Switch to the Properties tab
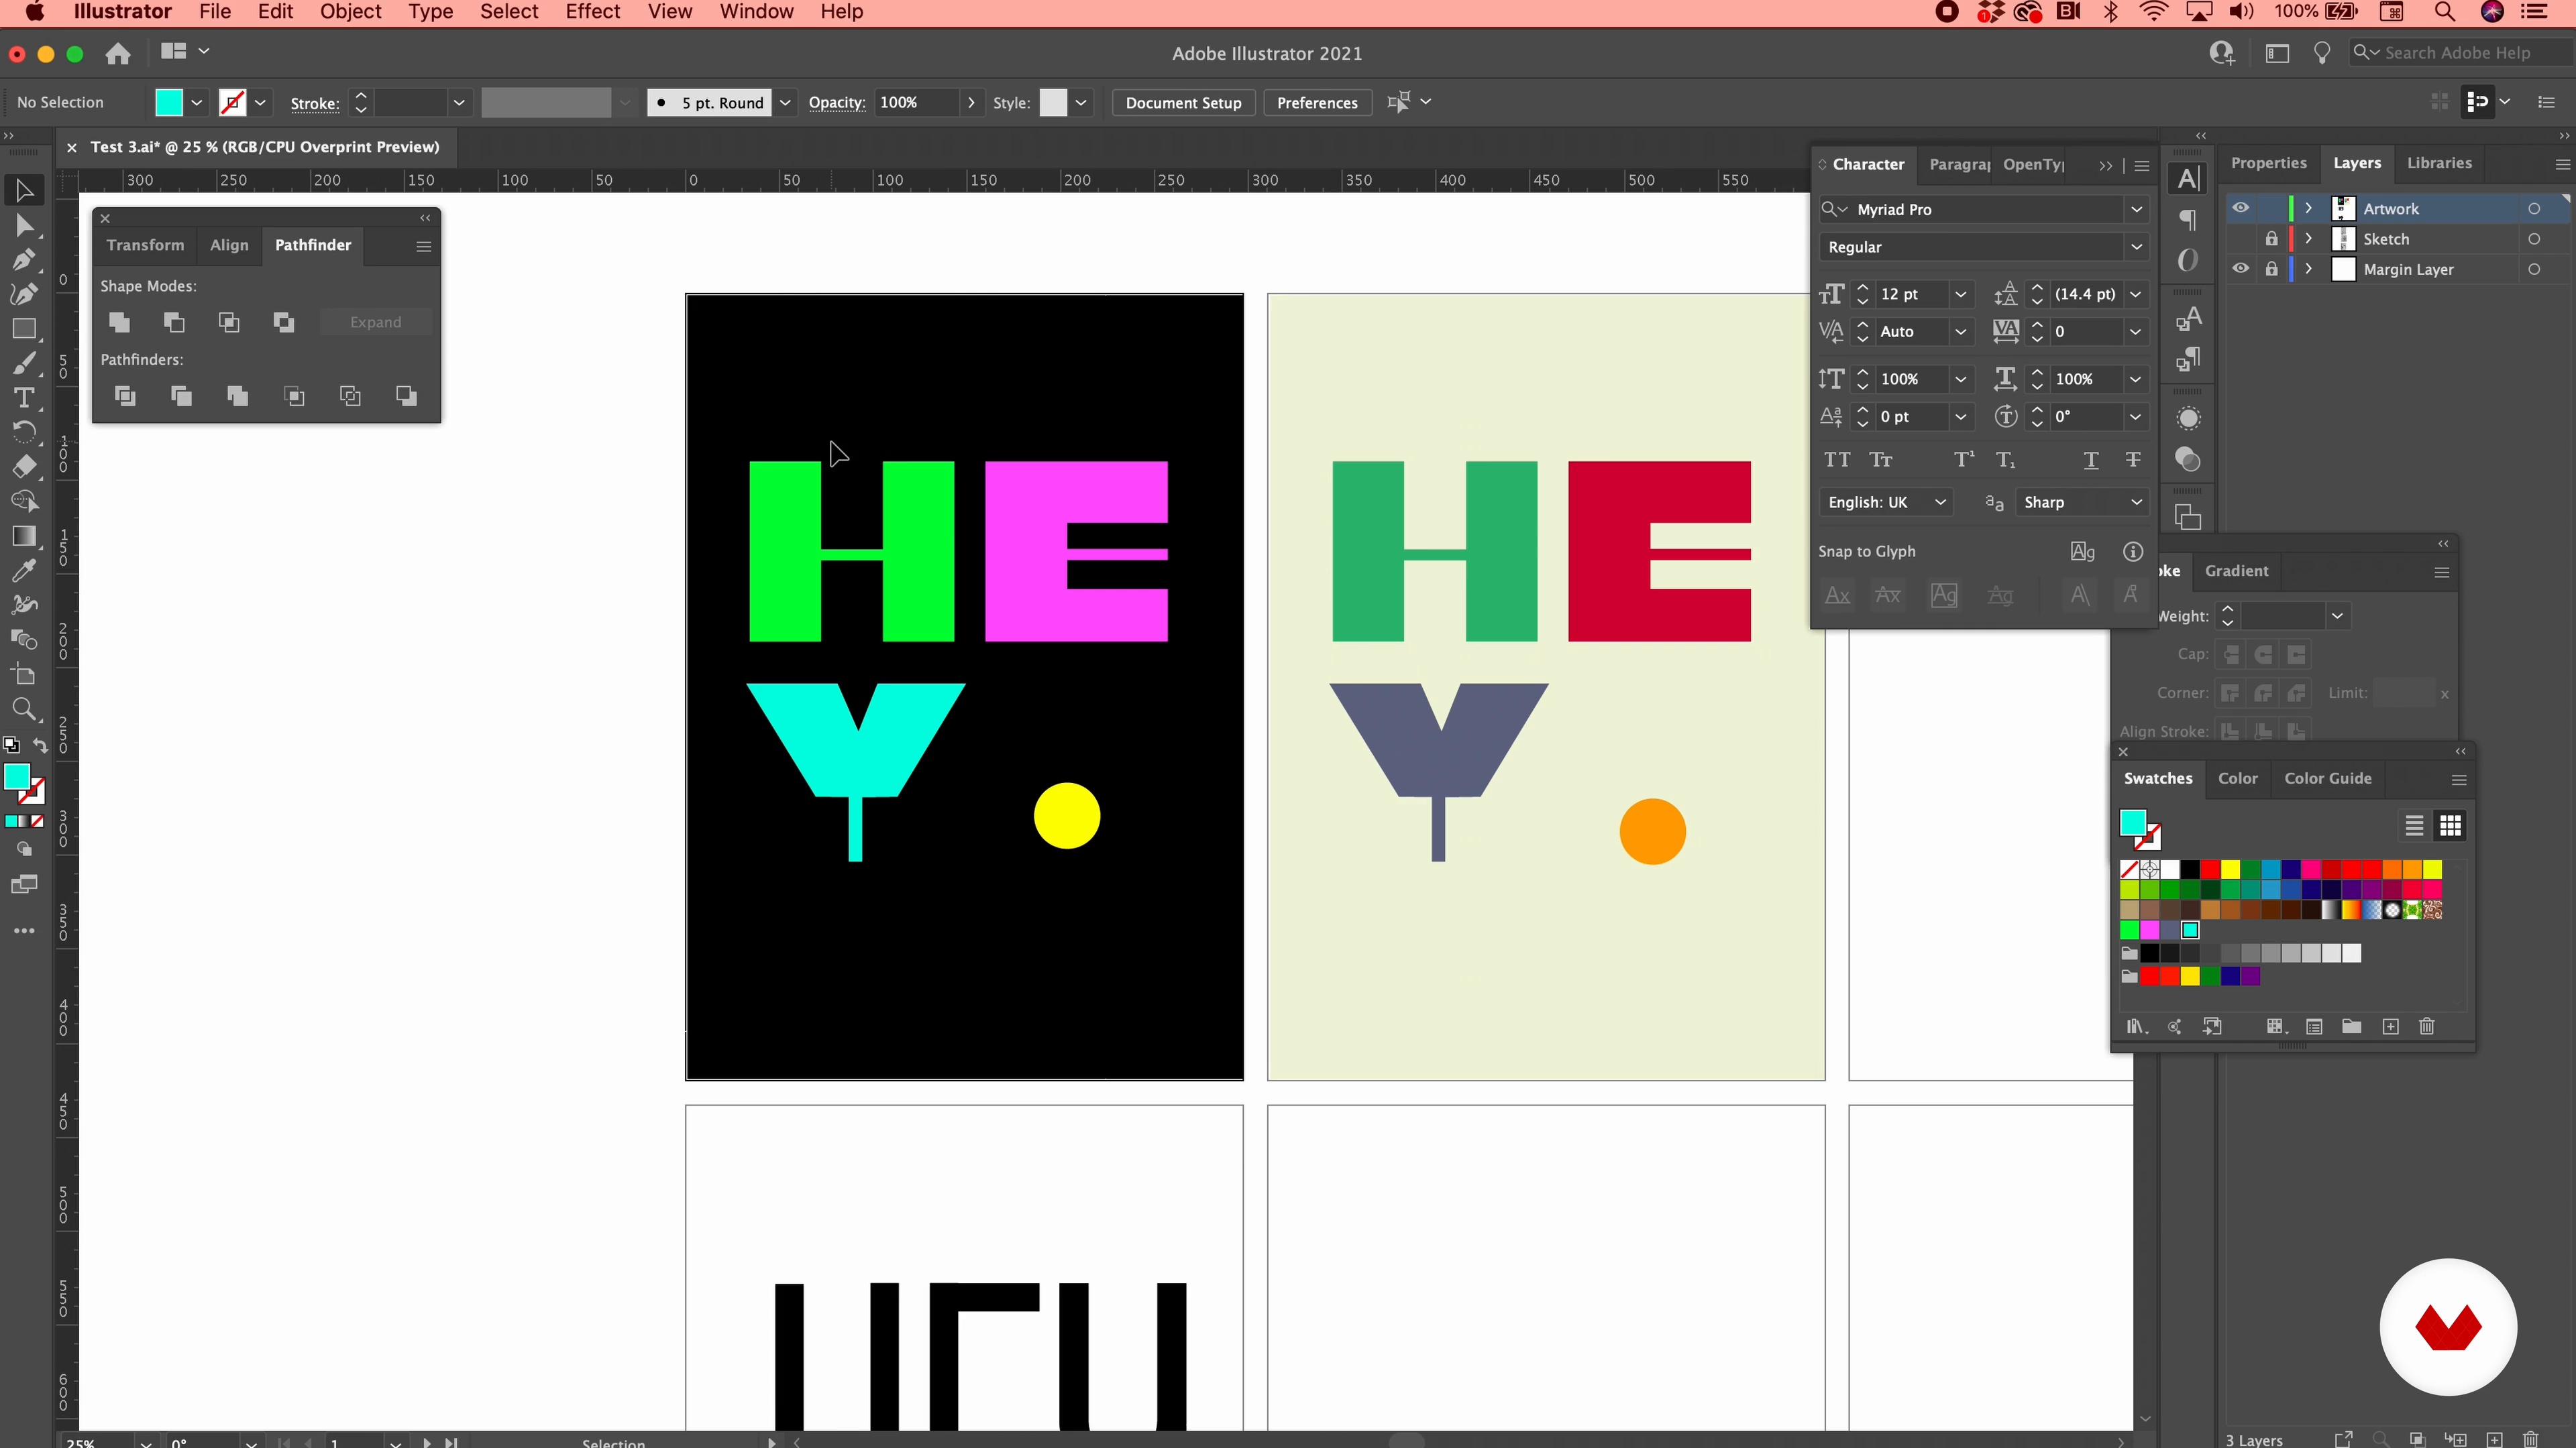 click(2268, 163)
